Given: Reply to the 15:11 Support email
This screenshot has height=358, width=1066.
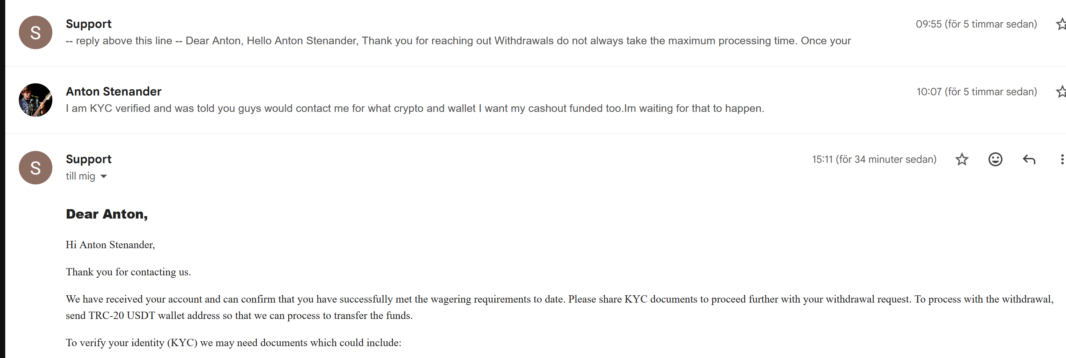Looking at the screenshot, I should coord(1029,160).
